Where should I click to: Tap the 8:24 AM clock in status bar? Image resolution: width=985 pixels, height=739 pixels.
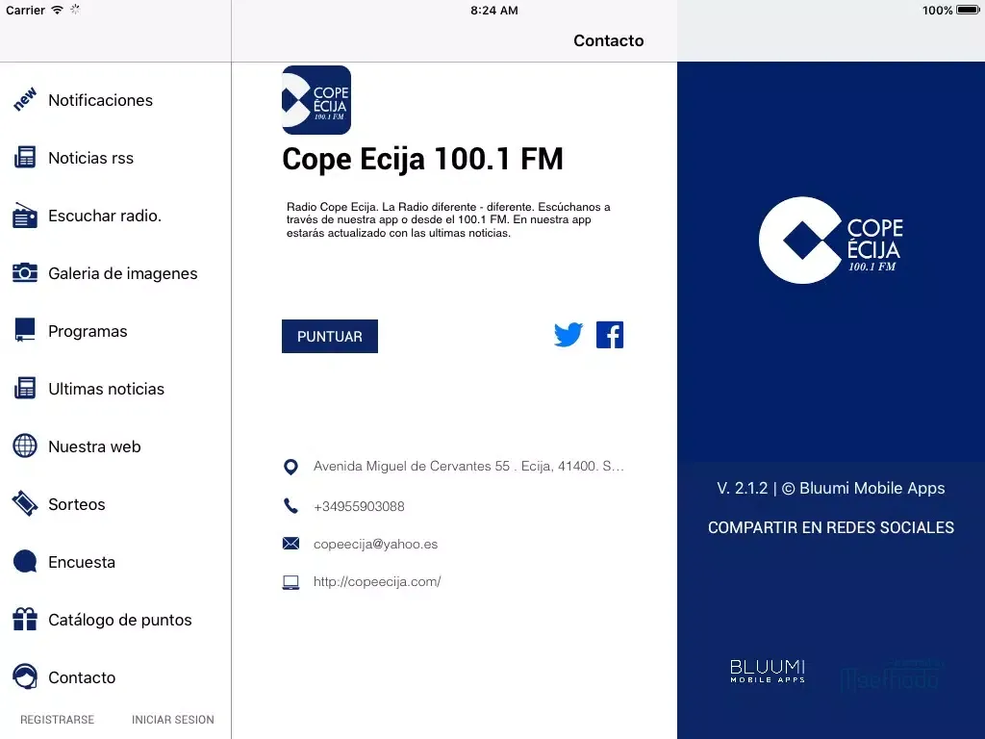tap(494, 10)
